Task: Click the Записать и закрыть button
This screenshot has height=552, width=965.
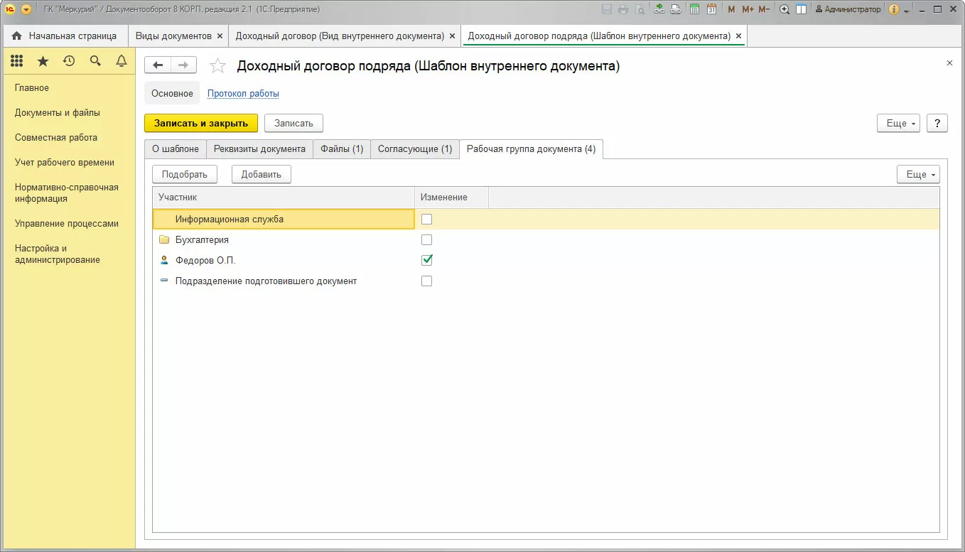Action: point(201,123)
